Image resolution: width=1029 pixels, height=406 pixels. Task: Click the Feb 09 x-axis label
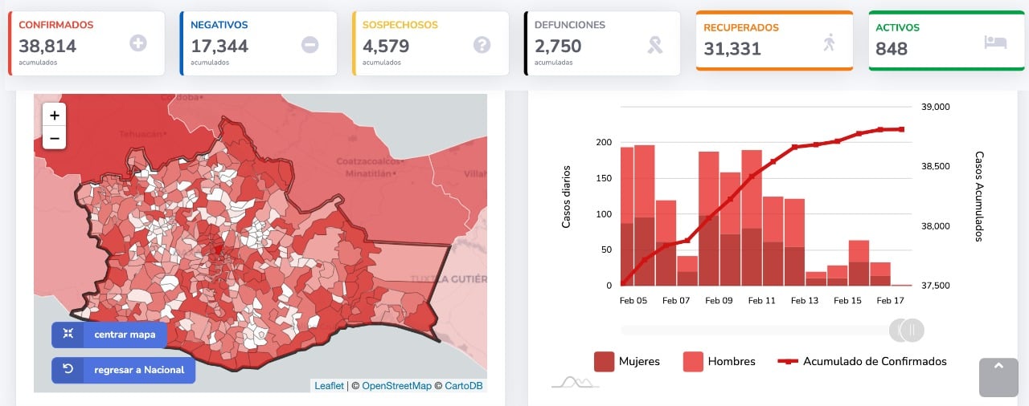(719, 301)
